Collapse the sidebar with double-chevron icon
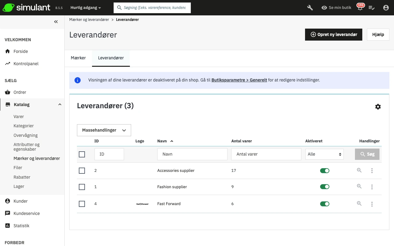The width and height of the screenshot is (394, 246). (56, 22)
